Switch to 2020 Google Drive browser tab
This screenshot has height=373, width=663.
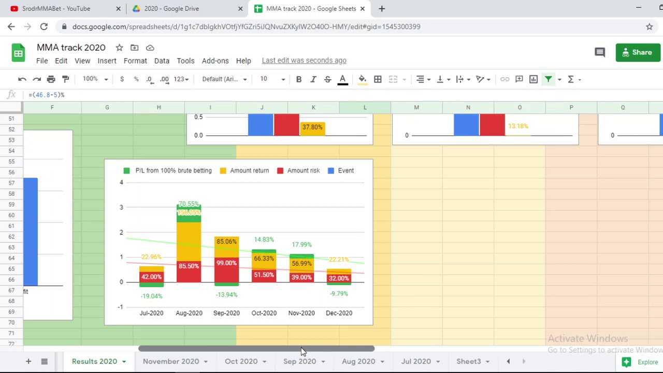tap(186, 9)
